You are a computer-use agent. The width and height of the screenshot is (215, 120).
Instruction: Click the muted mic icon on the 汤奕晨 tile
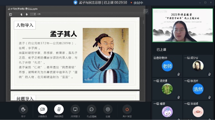point(179,97)
